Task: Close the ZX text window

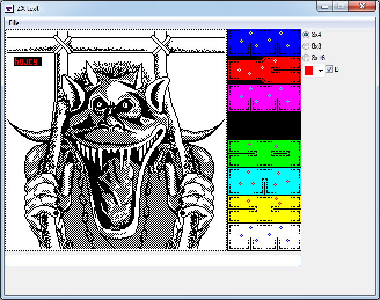Action: (362, 6)
